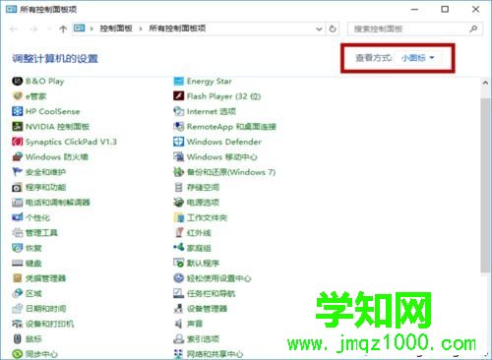Click the back navigation arrow
This screenshot has width=492, height=360.
(x=14, y=29)
